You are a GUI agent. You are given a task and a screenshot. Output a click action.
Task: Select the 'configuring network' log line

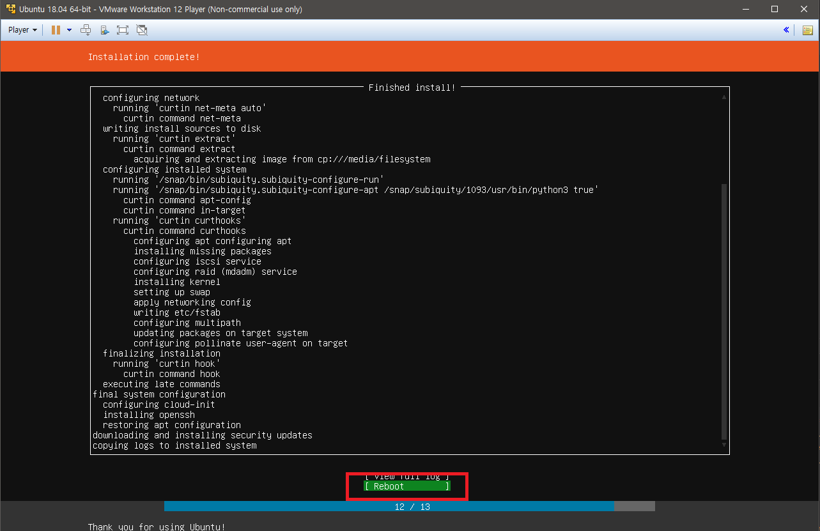tap(151, 98)
